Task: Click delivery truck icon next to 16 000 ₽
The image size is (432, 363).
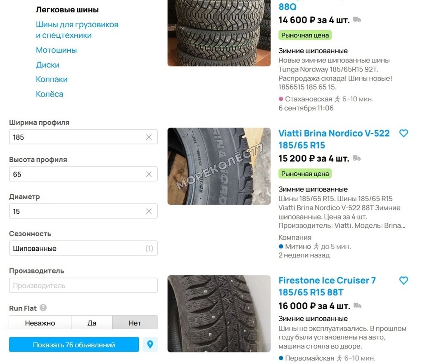Action: tap(358, 306)
